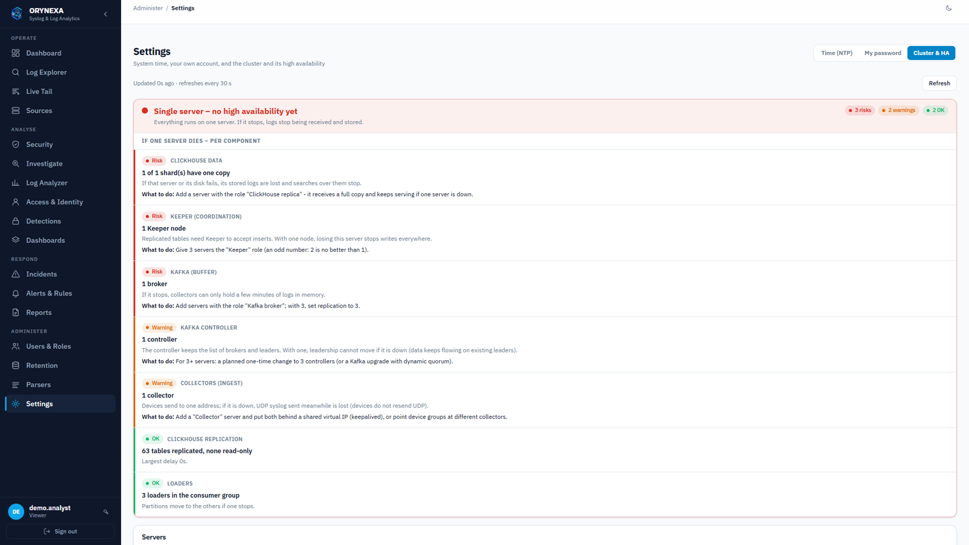Switch to the My password tab
This screenshot has width=969, height=545.
coord(882,53)
